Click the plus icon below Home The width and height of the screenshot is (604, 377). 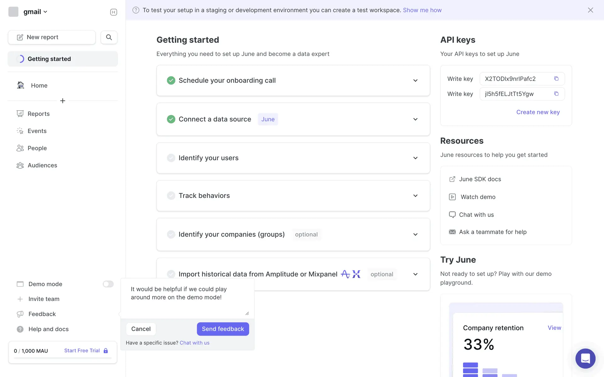(x=63, y=101)
